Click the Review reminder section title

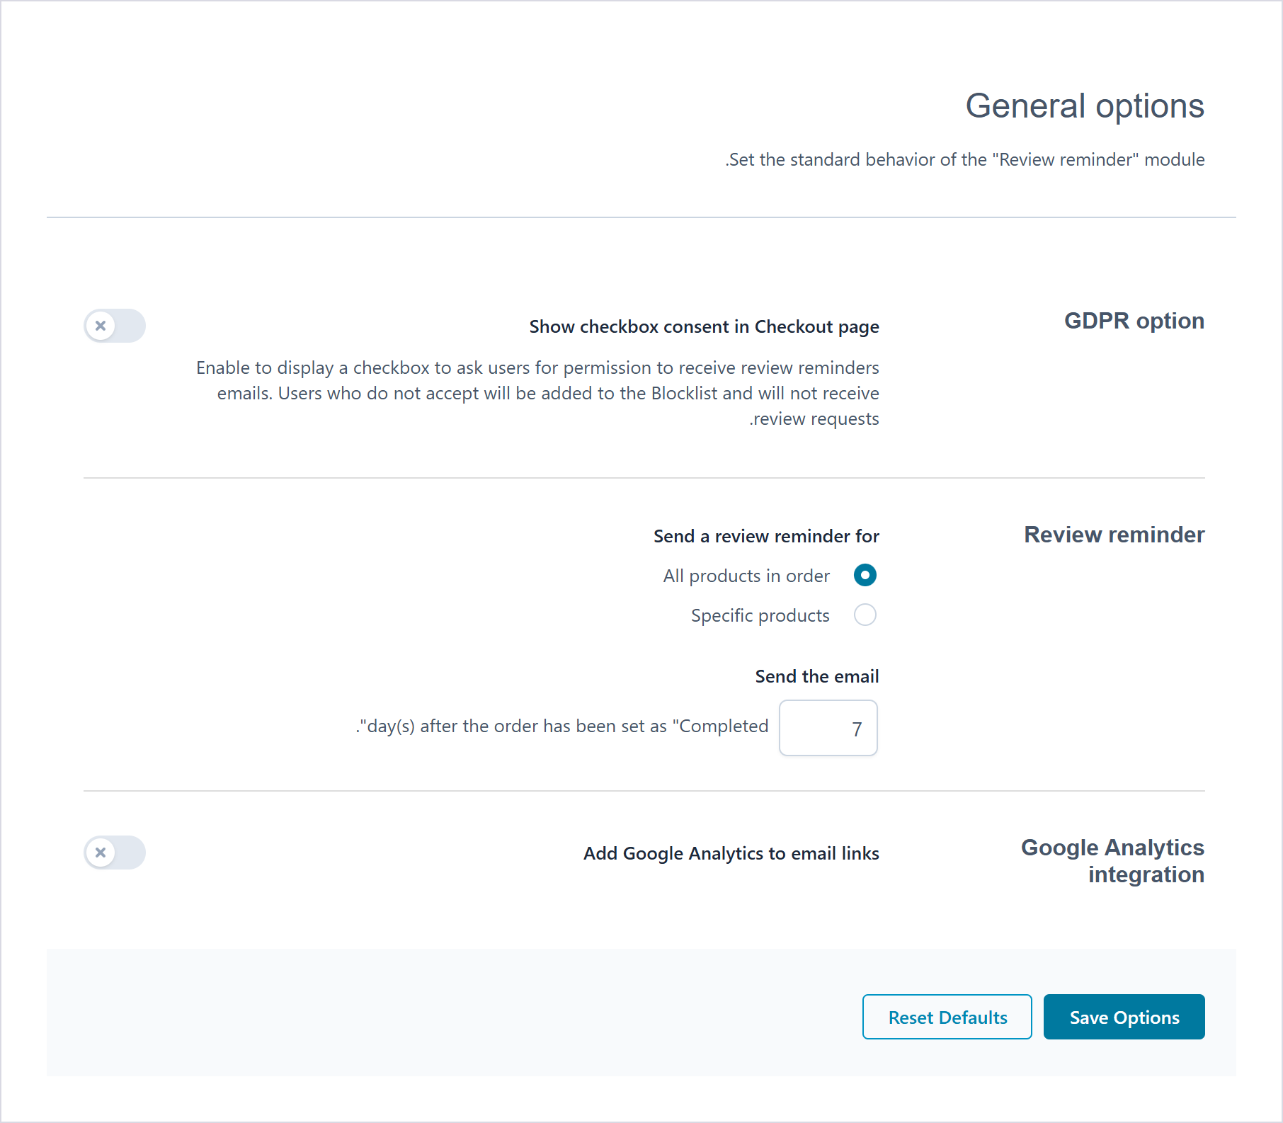click(1114, 535)
